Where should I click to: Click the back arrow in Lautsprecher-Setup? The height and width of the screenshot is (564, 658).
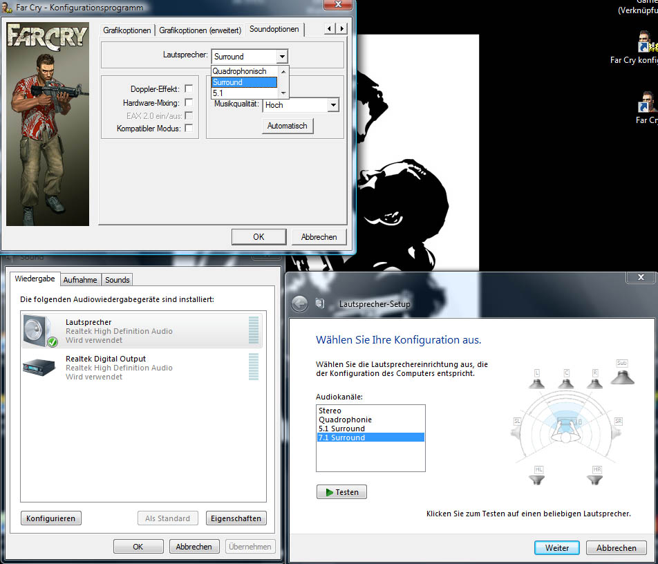point(300,303)
